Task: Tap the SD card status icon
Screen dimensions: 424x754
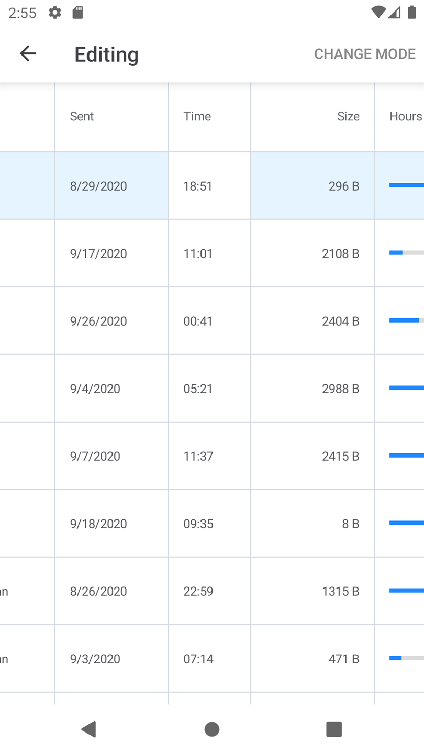Action: [78, 13]
